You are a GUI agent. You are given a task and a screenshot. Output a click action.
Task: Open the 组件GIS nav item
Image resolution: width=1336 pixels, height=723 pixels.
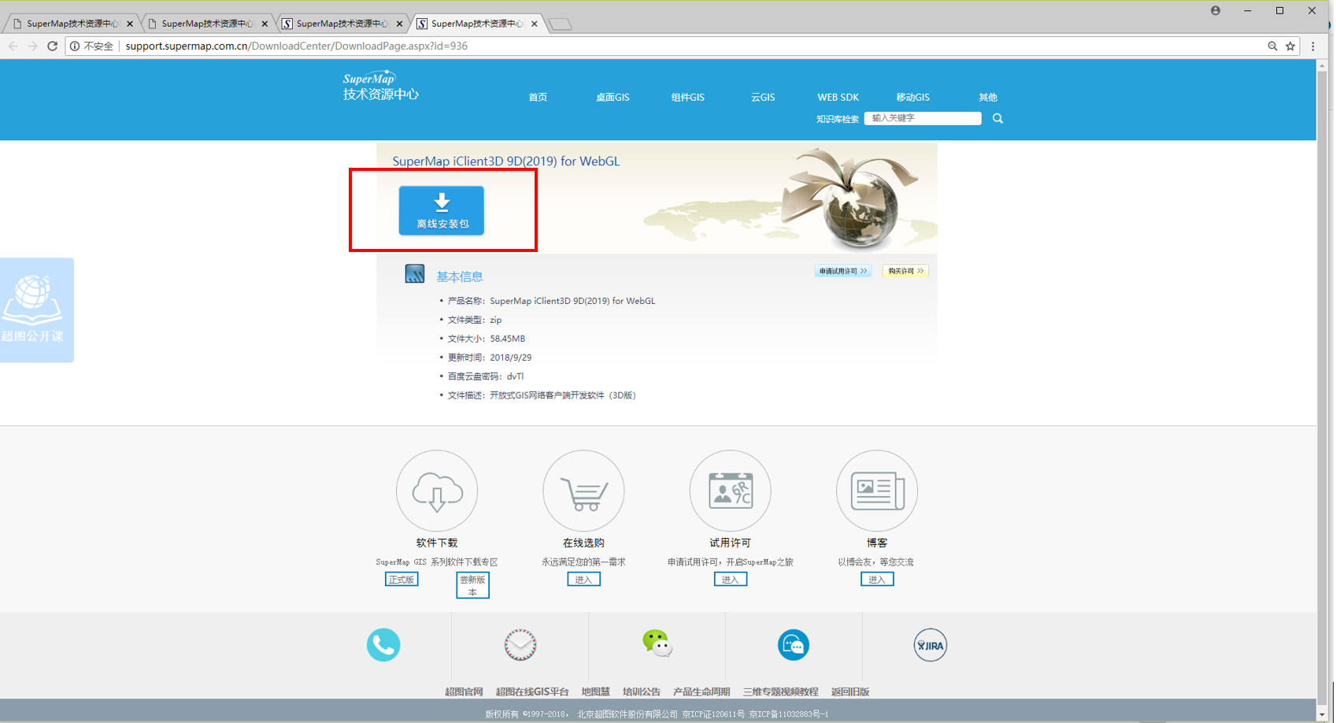point(687,98)
